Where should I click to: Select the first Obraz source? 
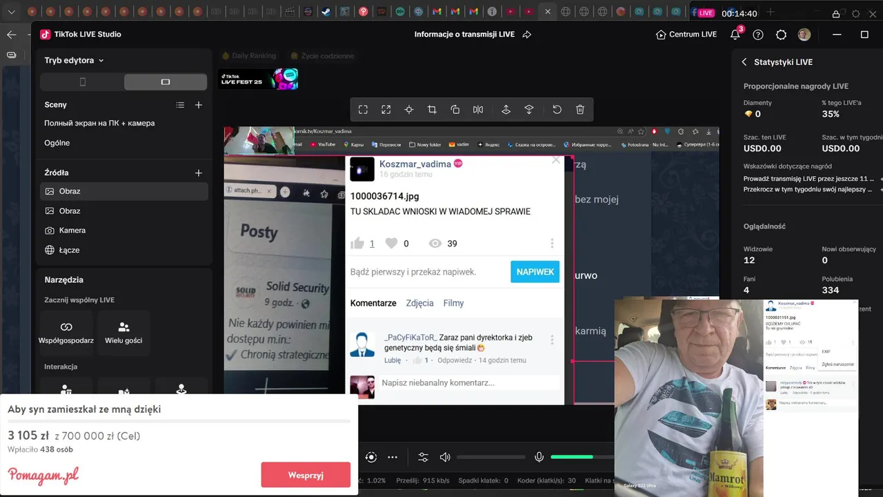(x=124, y=191)
